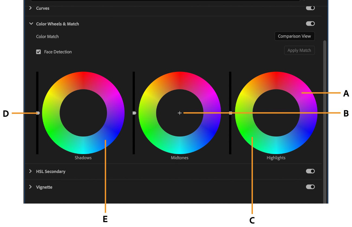This screenshot has height=227, width=352.
Task: Collapse the Color Wheels & Match section
Action: point(31,24)
